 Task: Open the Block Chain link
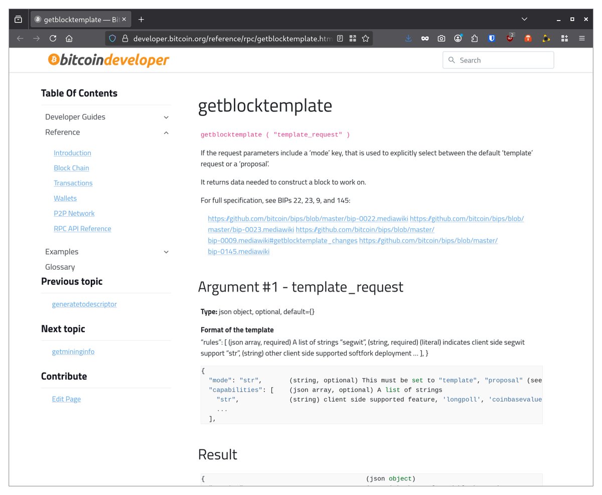click(71, 168)
